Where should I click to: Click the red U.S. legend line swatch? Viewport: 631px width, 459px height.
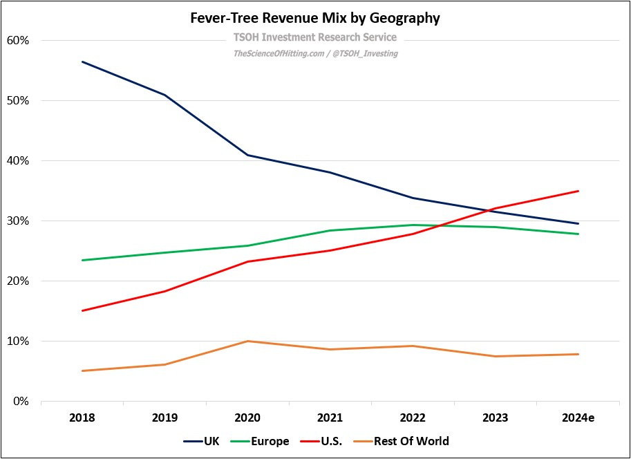point(310,442)
